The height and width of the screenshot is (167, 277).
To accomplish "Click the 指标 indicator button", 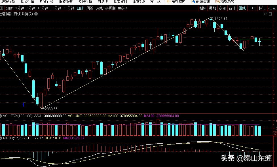I will [x=203, y=8].
